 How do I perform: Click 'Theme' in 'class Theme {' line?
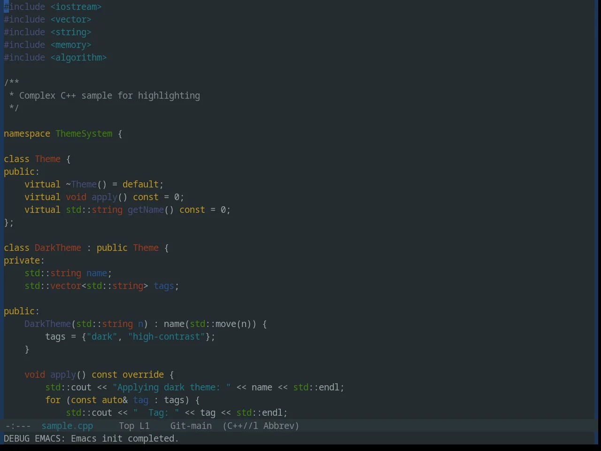click(48, 159)
